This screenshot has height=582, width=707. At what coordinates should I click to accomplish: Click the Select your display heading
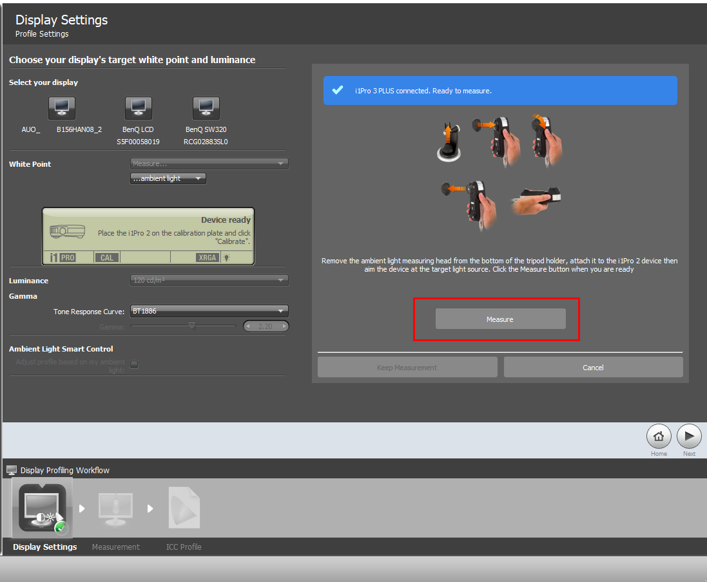(x=43, y=82)
